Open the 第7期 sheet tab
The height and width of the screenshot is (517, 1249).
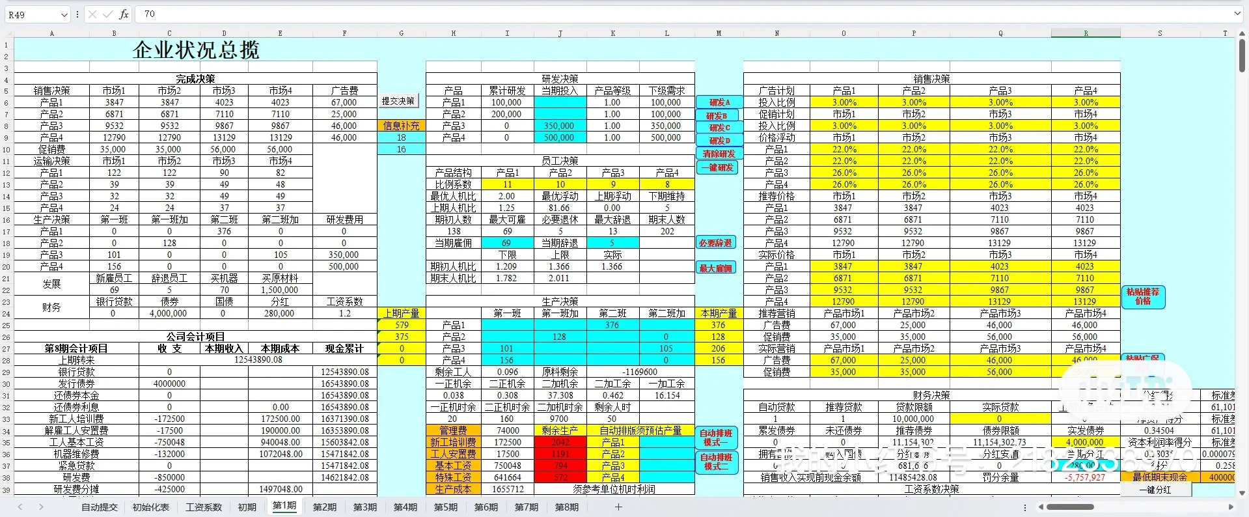(x=526, y=507)
